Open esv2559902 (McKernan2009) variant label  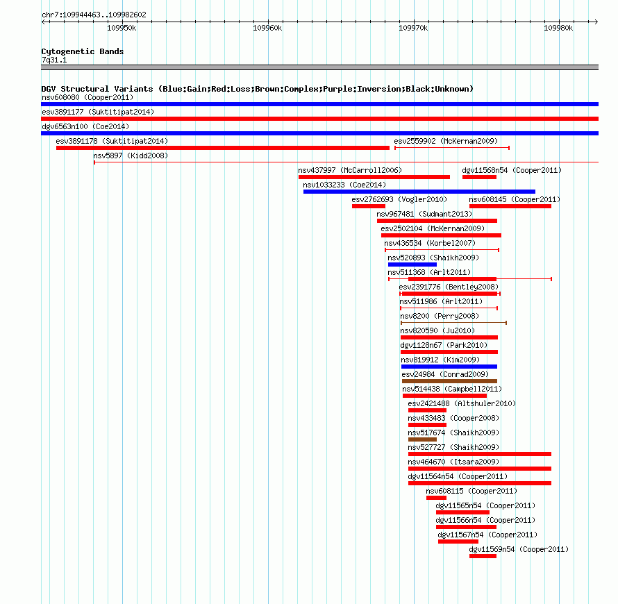point(446,141)
